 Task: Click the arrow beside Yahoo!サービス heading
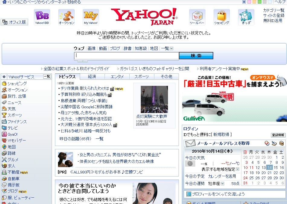point(4,77)
